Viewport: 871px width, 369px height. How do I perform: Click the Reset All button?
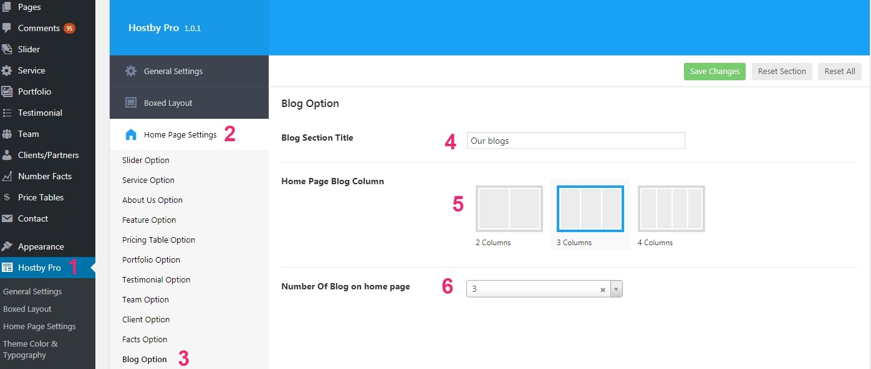coord(840,71)
